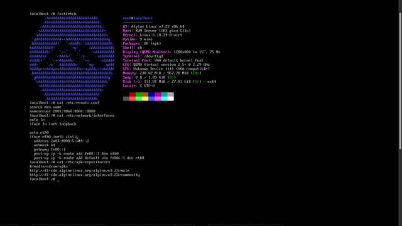Screen dimensions: 402x226
Task: Pick the purple color block
Action: point(158,95)
